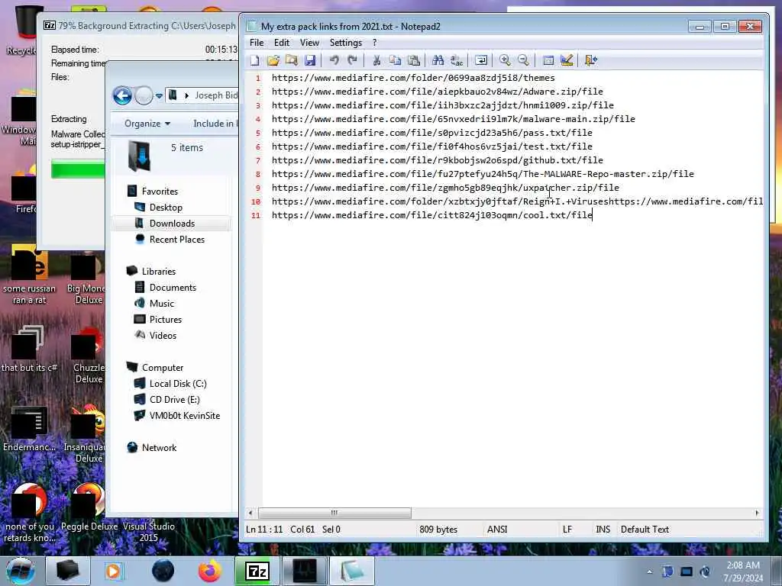Click the Explorer forward navigation button

pyautogui.click(x=144, y=95)
